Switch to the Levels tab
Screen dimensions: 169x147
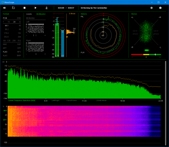click(x=29, y=14)
